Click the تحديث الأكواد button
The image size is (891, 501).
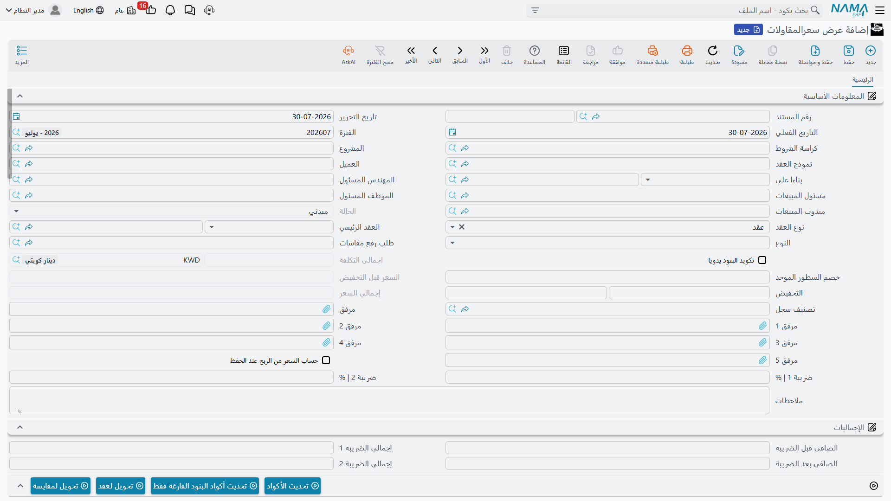point(292,486)
